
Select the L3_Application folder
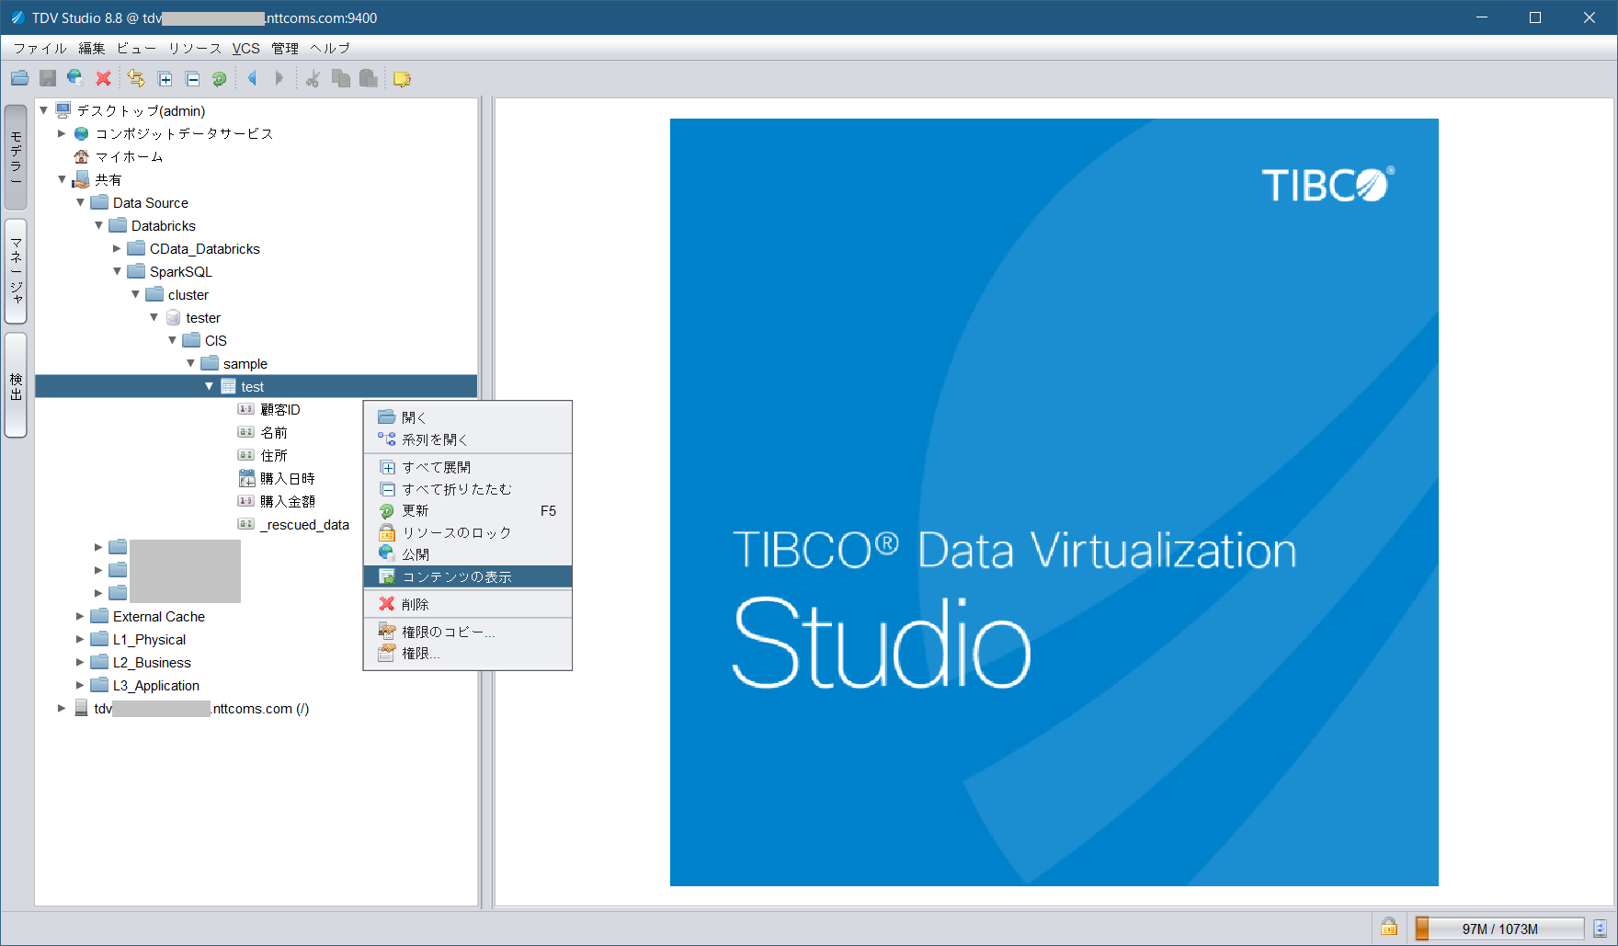[x=156, y=685]
